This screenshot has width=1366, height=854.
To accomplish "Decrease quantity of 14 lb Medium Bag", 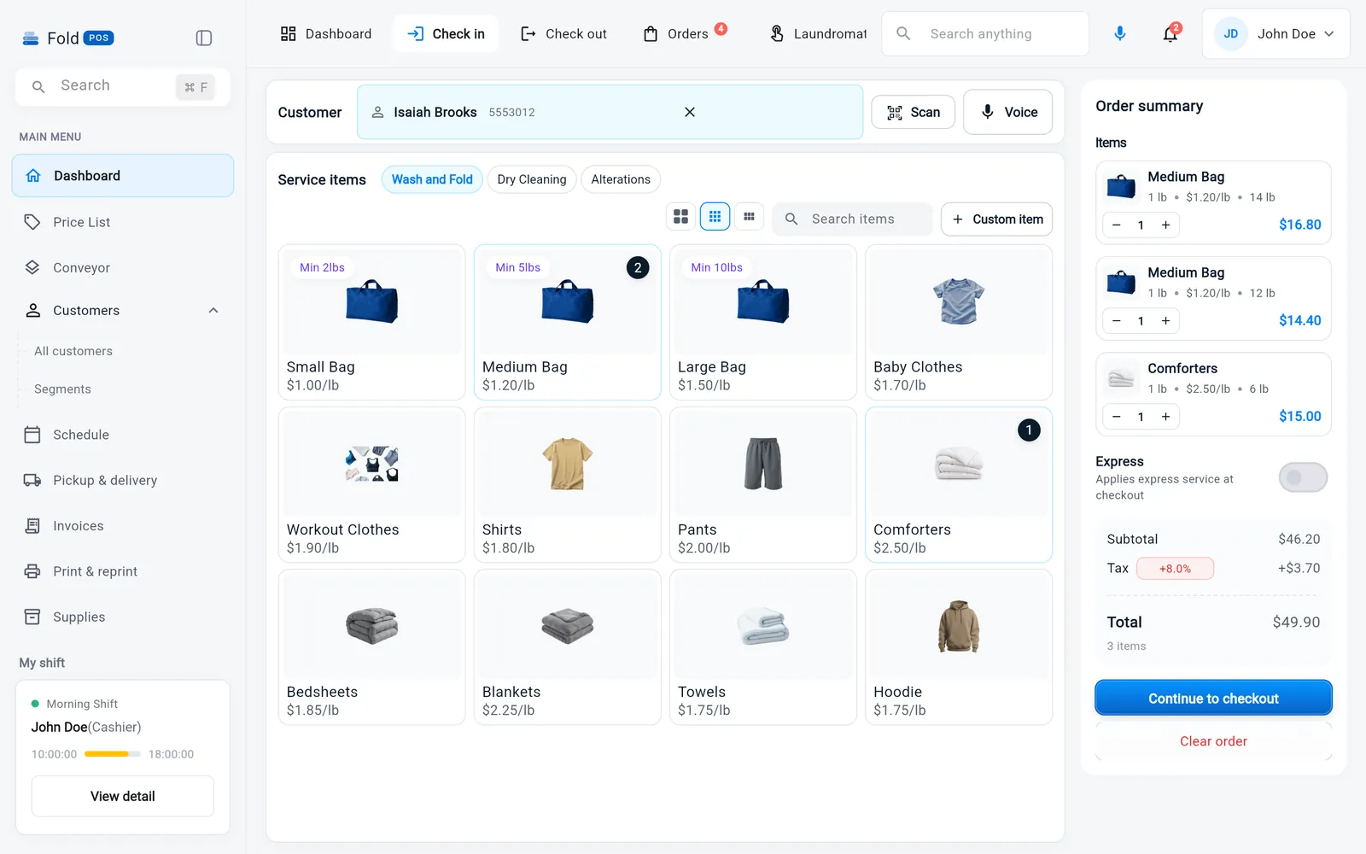I will (x=1117, y=225).
